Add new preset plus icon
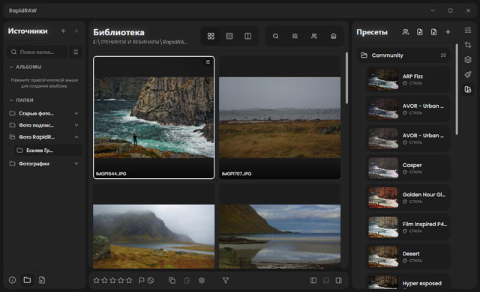The height and width of the screenshot is (292, 480). [x=448, y=32]
